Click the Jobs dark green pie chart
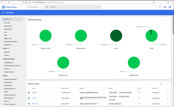Screen dimensions: 174x107 116,36
